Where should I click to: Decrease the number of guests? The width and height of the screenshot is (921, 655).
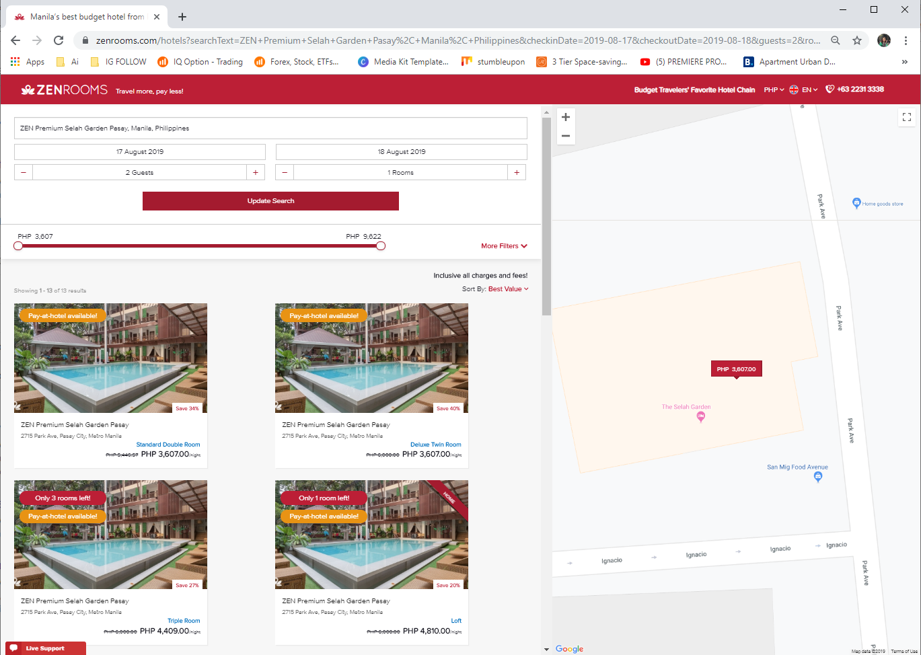24,173
